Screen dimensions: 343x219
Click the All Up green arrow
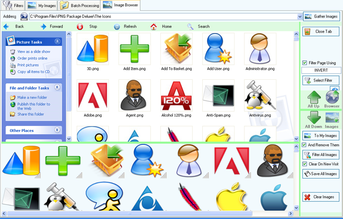pos(314,97)
